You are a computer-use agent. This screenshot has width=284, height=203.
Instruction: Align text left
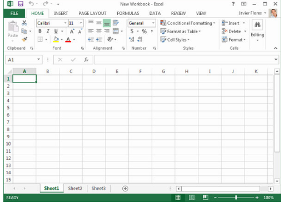pyautogui.click(x=91, y=31)
